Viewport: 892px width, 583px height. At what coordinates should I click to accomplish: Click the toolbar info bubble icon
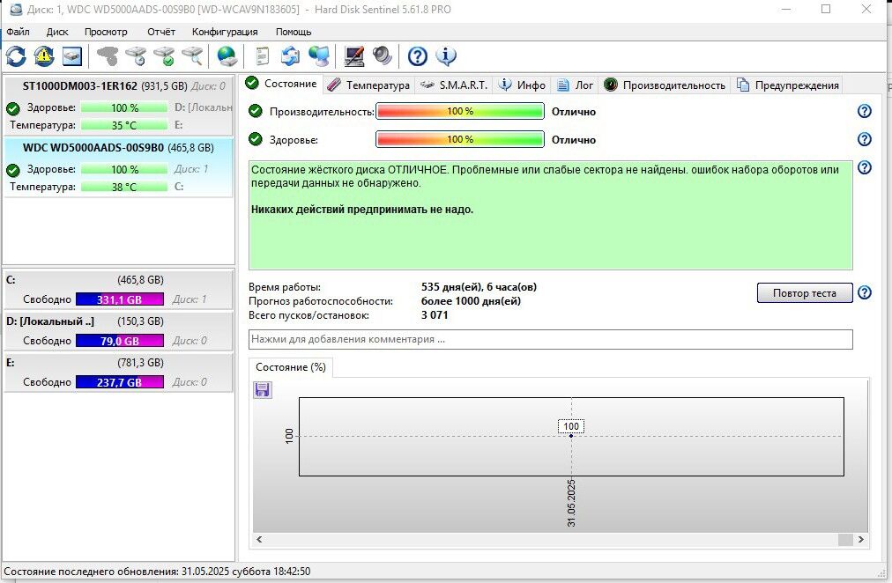click(x=446, y=55)
